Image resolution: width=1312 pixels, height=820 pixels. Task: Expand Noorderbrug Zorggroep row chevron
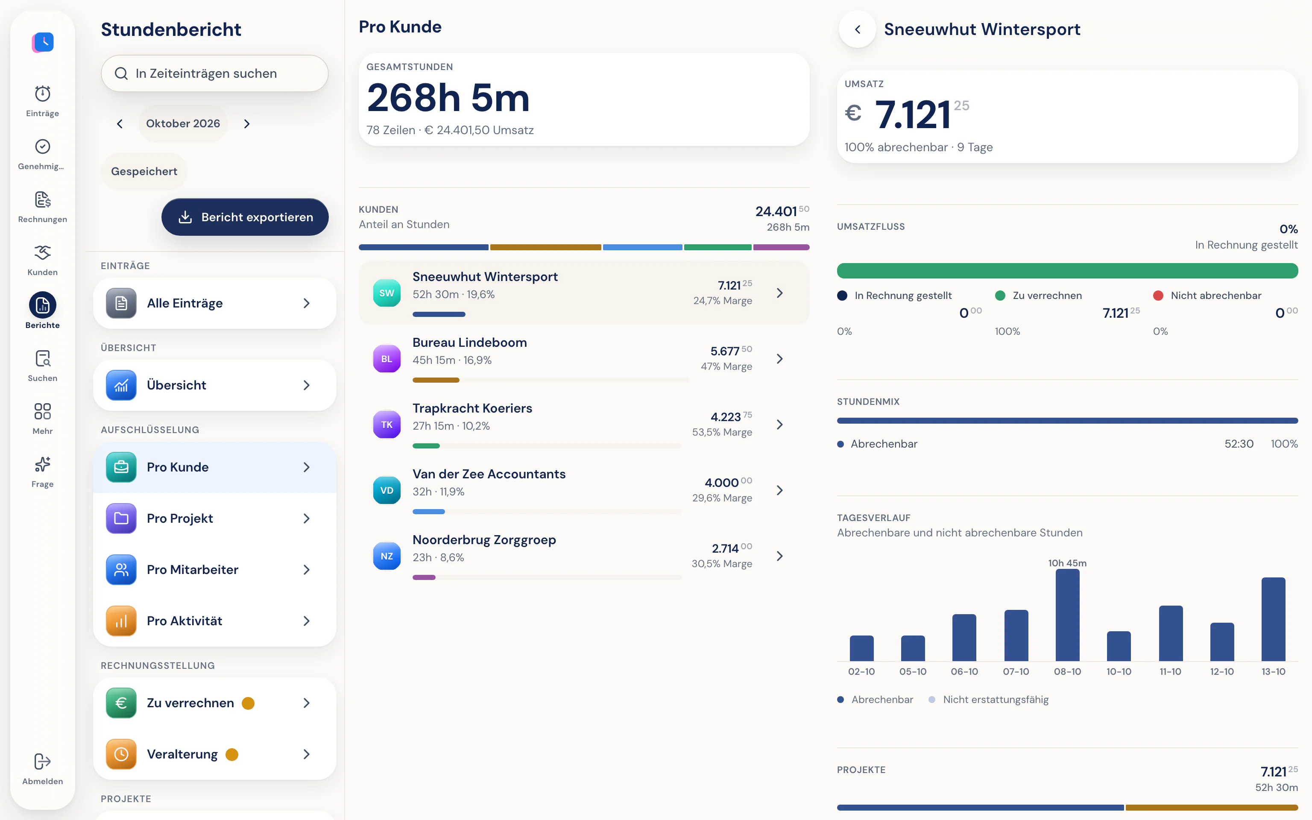(x=779, y=556)
